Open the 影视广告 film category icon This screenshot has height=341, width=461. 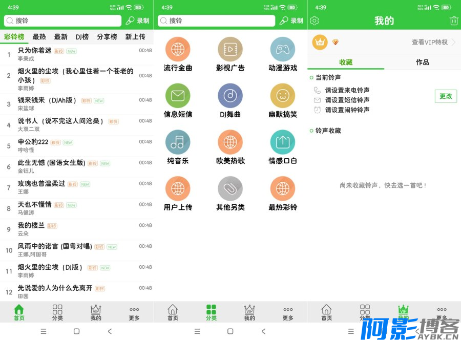(230, 49)
